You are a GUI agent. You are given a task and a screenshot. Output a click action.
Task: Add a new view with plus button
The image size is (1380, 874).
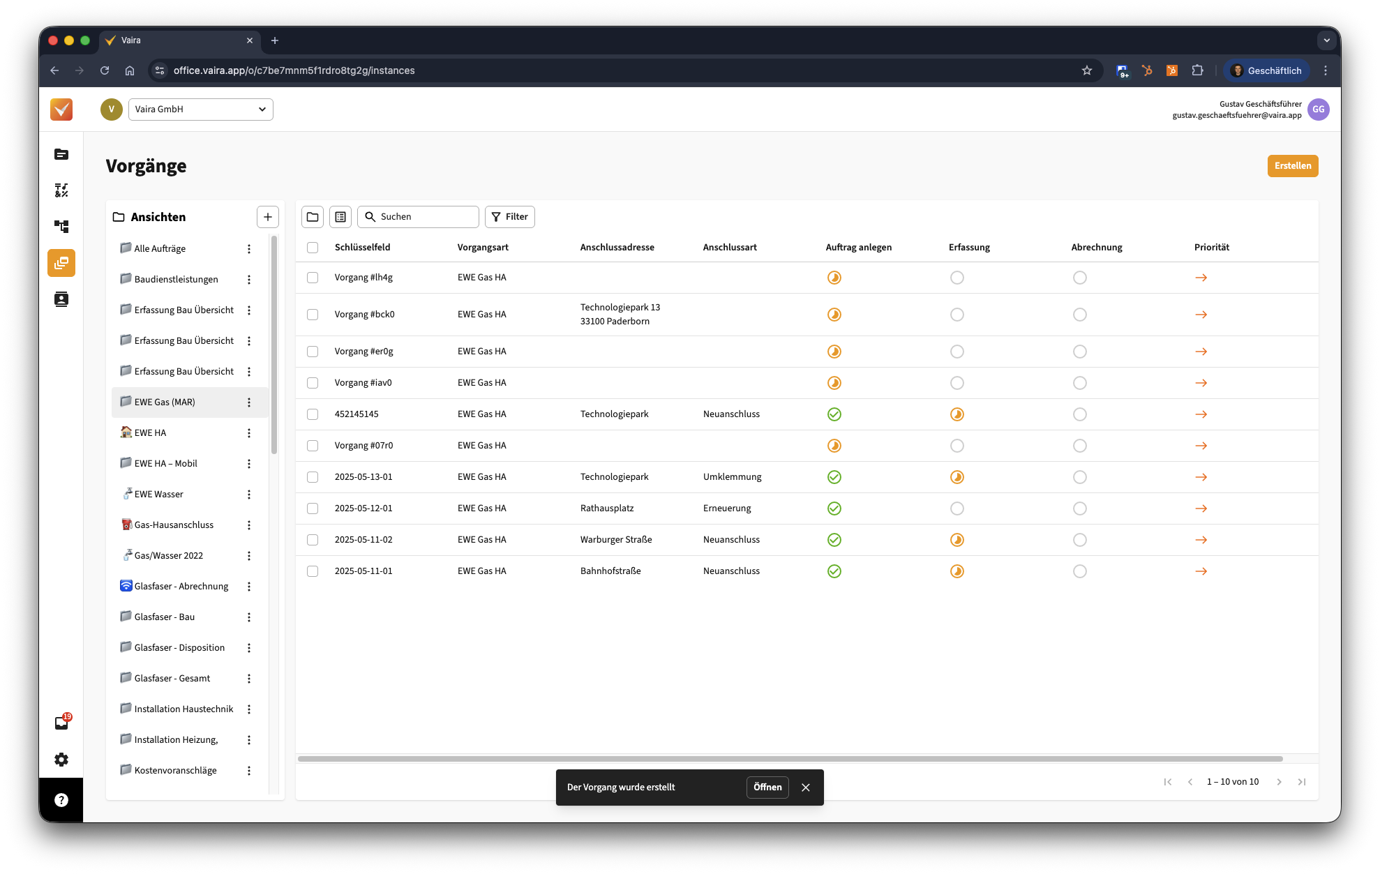(x=267, y=217)
